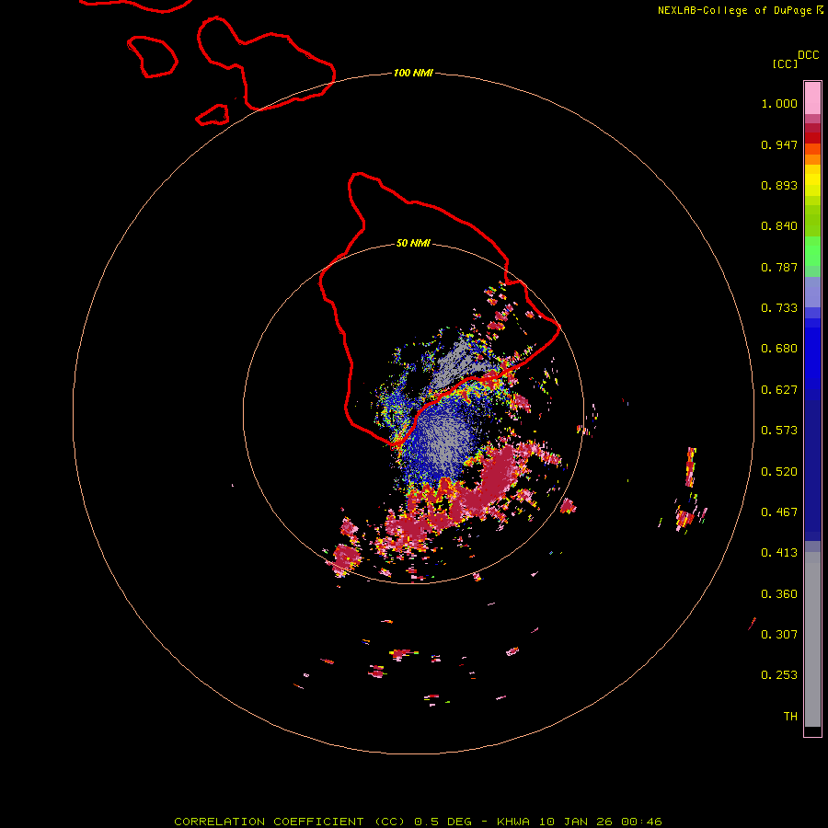Image resolution: width=828 pixels, height=828 pixels.
Task: Click the 0.787 scale value
Action: coord(779,267)
